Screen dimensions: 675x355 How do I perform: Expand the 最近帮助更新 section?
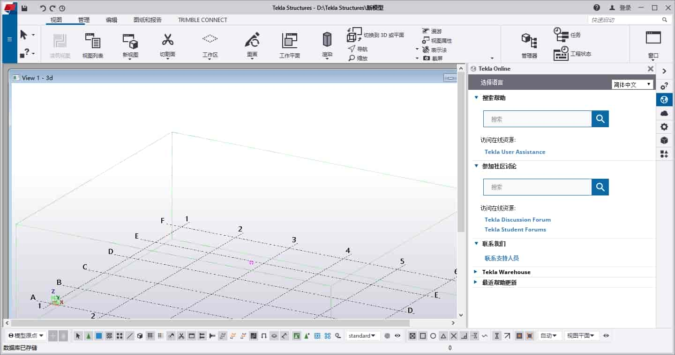[476, 283]
